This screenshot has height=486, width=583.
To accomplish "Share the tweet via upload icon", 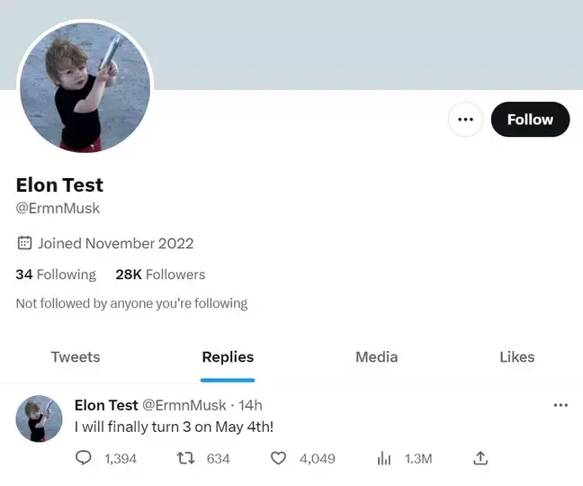I will click(x=480, y=458).
